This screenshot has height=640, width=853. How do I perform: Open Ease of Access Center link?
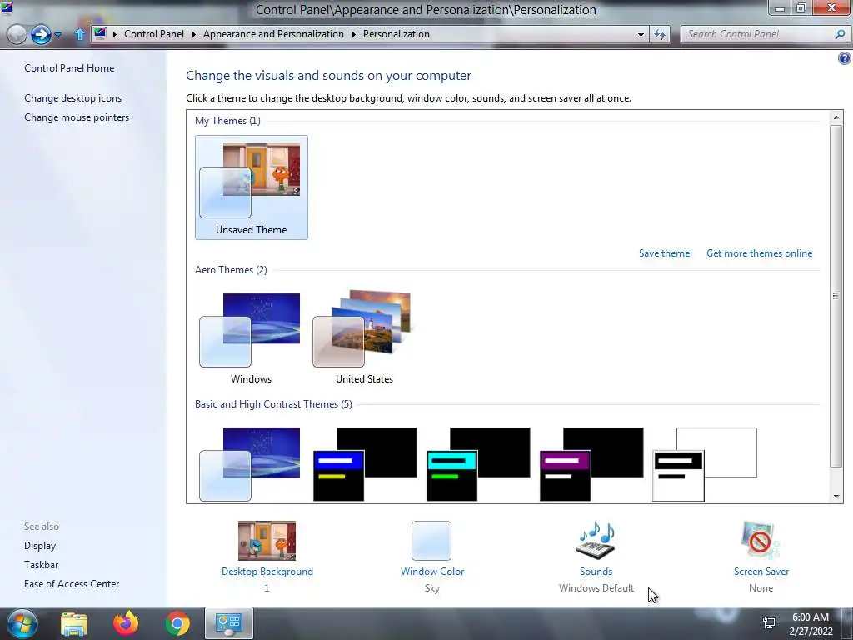[x=72, y=584]
